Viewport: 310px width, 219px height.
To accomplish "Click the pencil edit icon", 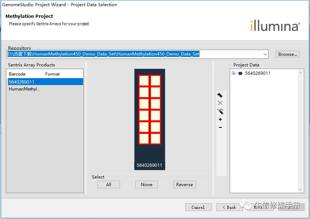I will (x=220, y=111).
